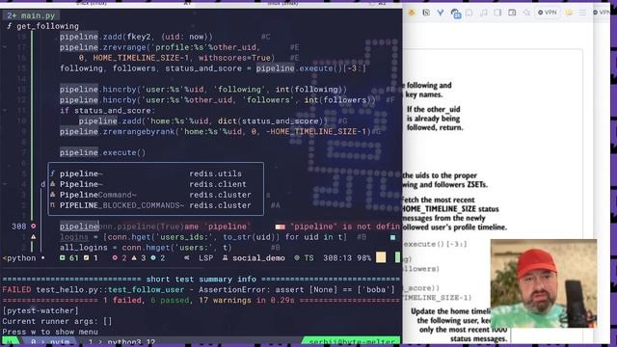Click the rewards star icon in browser toolbar

(x=526, y=13)
